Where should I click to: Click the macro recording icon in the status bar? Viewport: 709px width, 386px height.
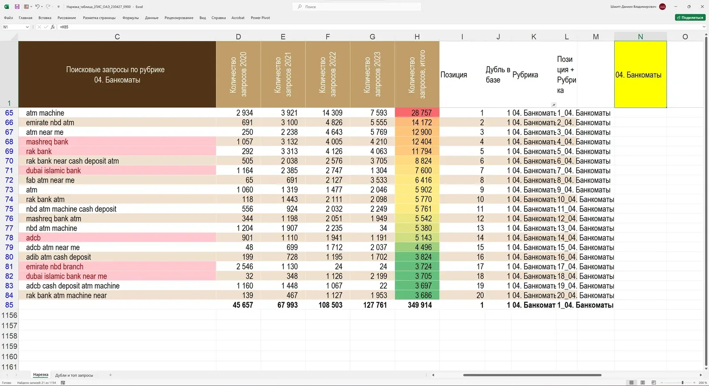pos(63,382)
